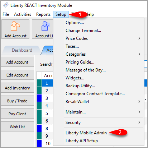This screenshot has width=148, height=148.
Task: Select account row 6
Action: coord(47,121)
